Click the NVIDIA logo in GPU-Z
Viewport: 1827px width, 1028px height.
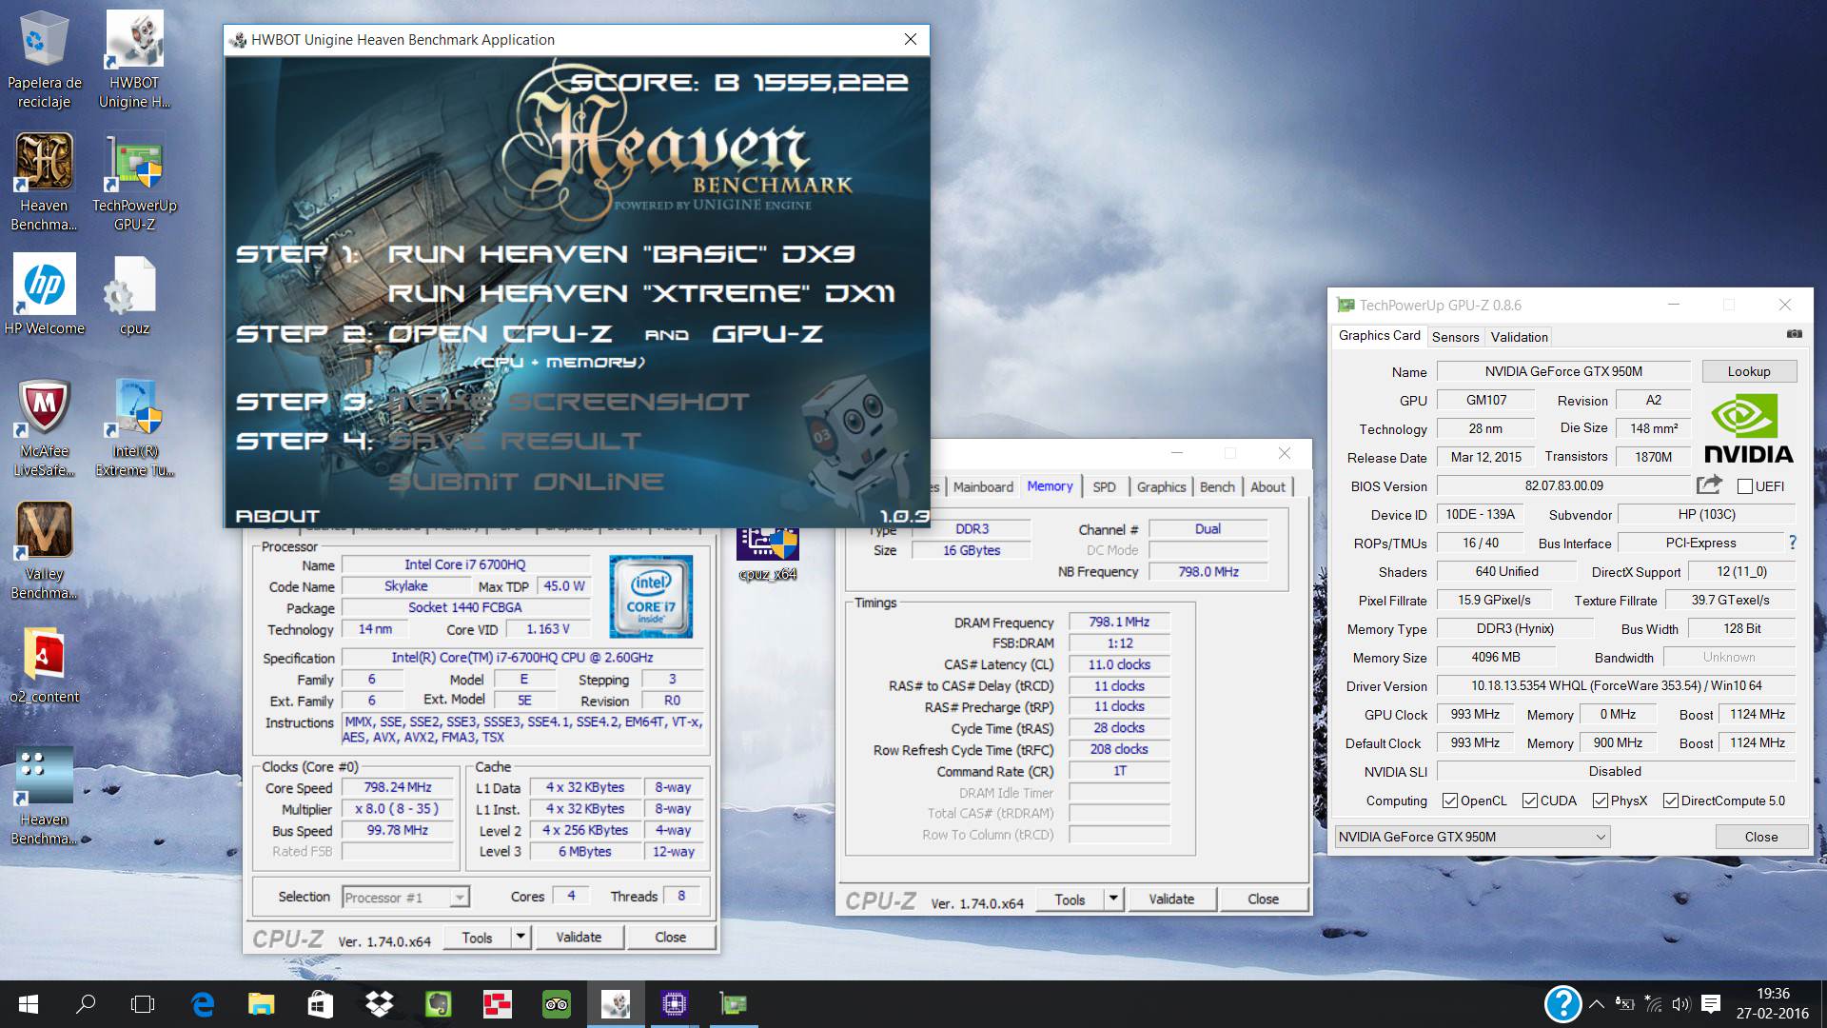pos(1748,428)
